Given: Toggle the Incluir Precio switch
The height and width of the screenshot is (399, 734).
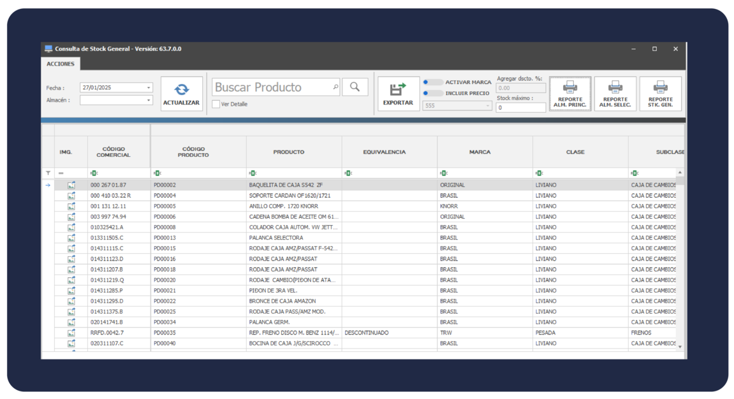Looking at the screenshot, I should click(433, 93).
